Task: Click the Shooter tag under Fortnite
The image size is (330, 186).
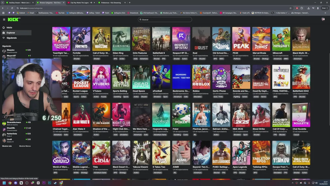Action: pos(77,59)
